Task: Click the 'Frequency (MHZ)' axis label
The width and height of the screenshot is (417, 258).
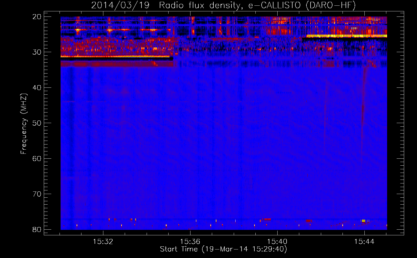Action: [24, 124]
